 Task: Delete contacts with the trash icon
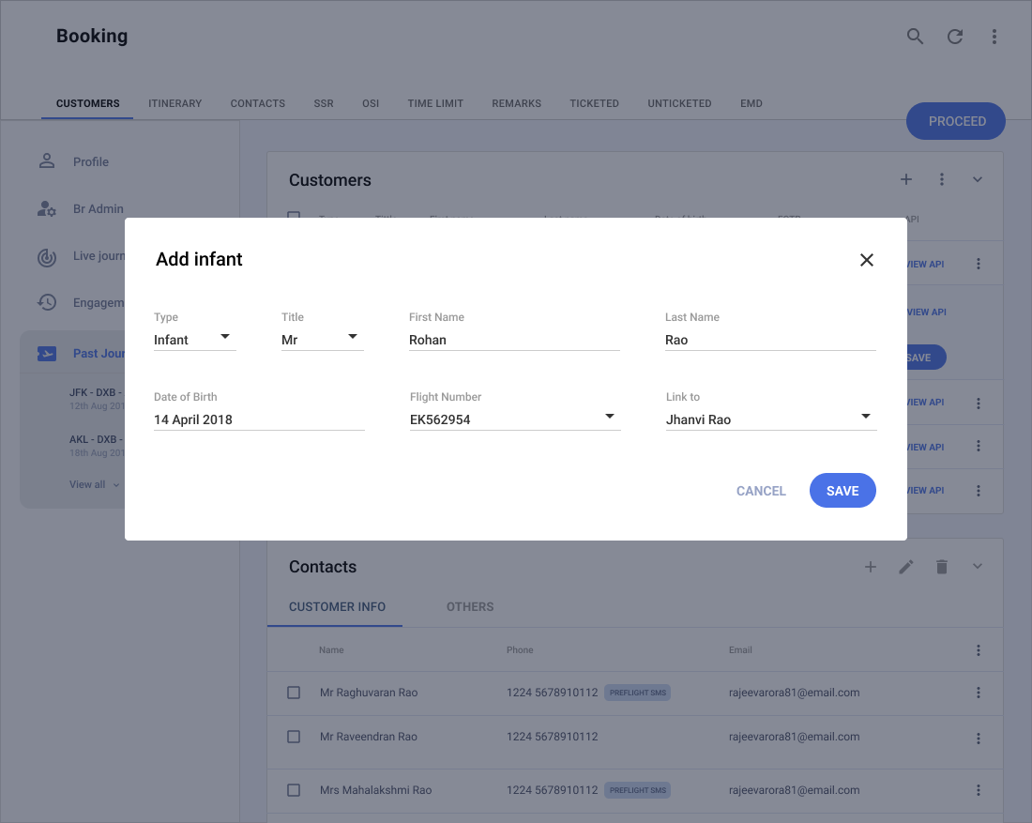pos(942,567)
